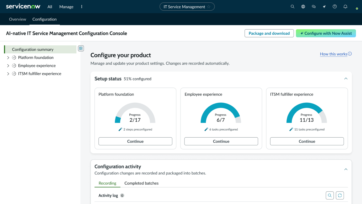Open the notifications bell

point(345,7)
